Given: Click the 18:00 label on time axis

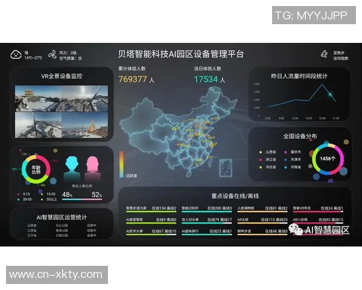Looking at the screenshot, I should pyautogui.click(x=322, y=118).
